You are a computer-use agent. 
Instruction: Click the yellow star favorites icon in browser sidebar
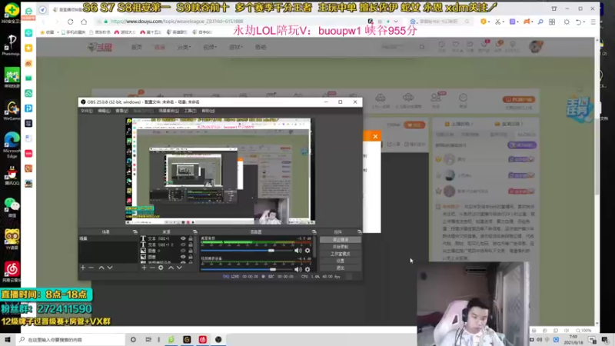coord(28,48)
